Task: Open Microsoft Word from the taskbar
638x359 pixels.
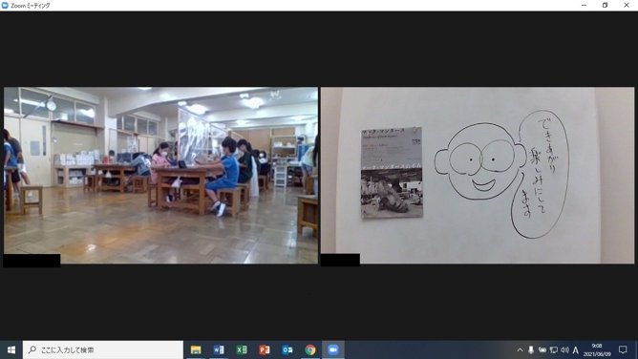Action: coord(219,349)
